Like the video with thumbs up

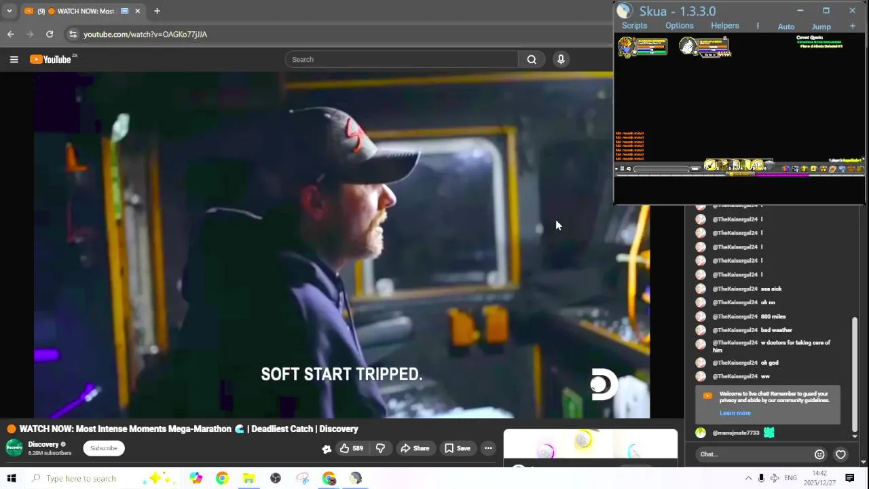[x=352, y=448]
